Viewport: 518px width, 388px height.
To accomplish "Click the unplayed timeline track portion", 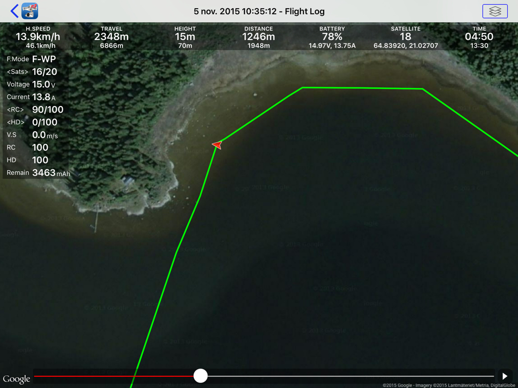I will click(x=351, y=376).
